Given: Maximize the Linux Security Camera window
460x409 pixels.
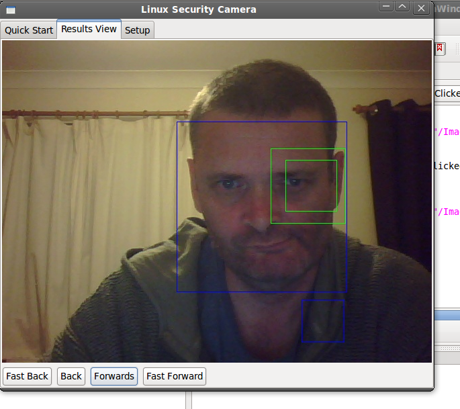Looking at the screenshot, I should (x=402, y=7).
